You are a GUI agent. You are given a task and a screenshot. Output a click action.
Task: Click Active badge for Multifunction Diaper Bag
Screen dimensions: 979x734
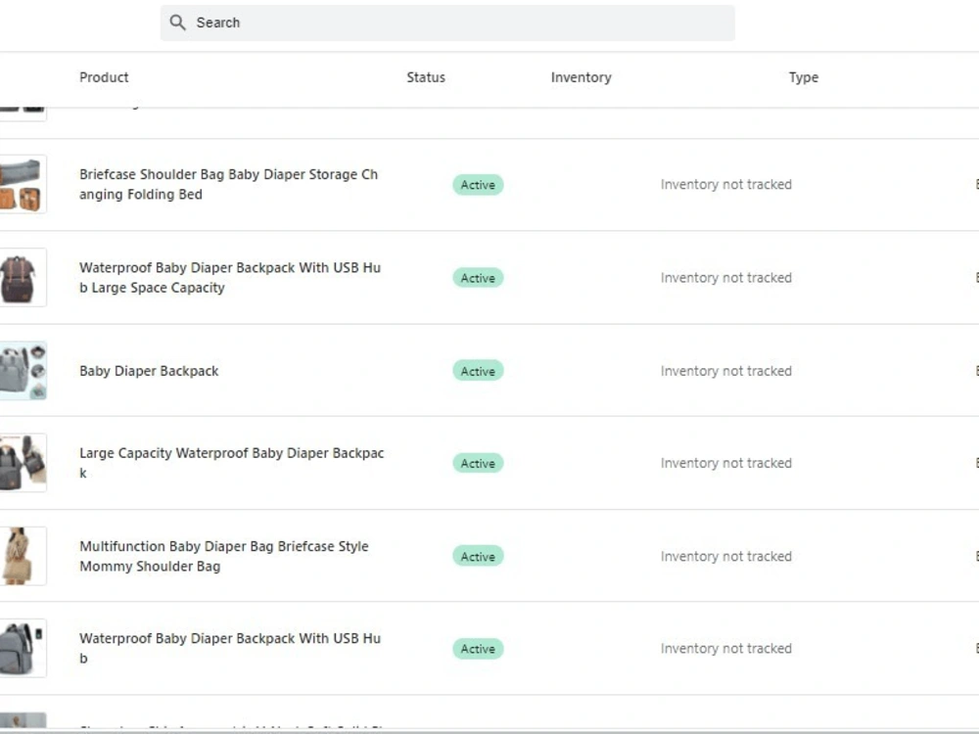tap(478, 556)
